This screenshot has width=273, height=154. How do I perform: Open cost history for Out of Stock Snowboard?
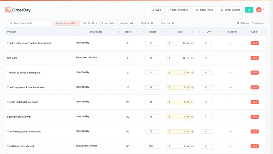pyautogui.click(x=192, y=73)
